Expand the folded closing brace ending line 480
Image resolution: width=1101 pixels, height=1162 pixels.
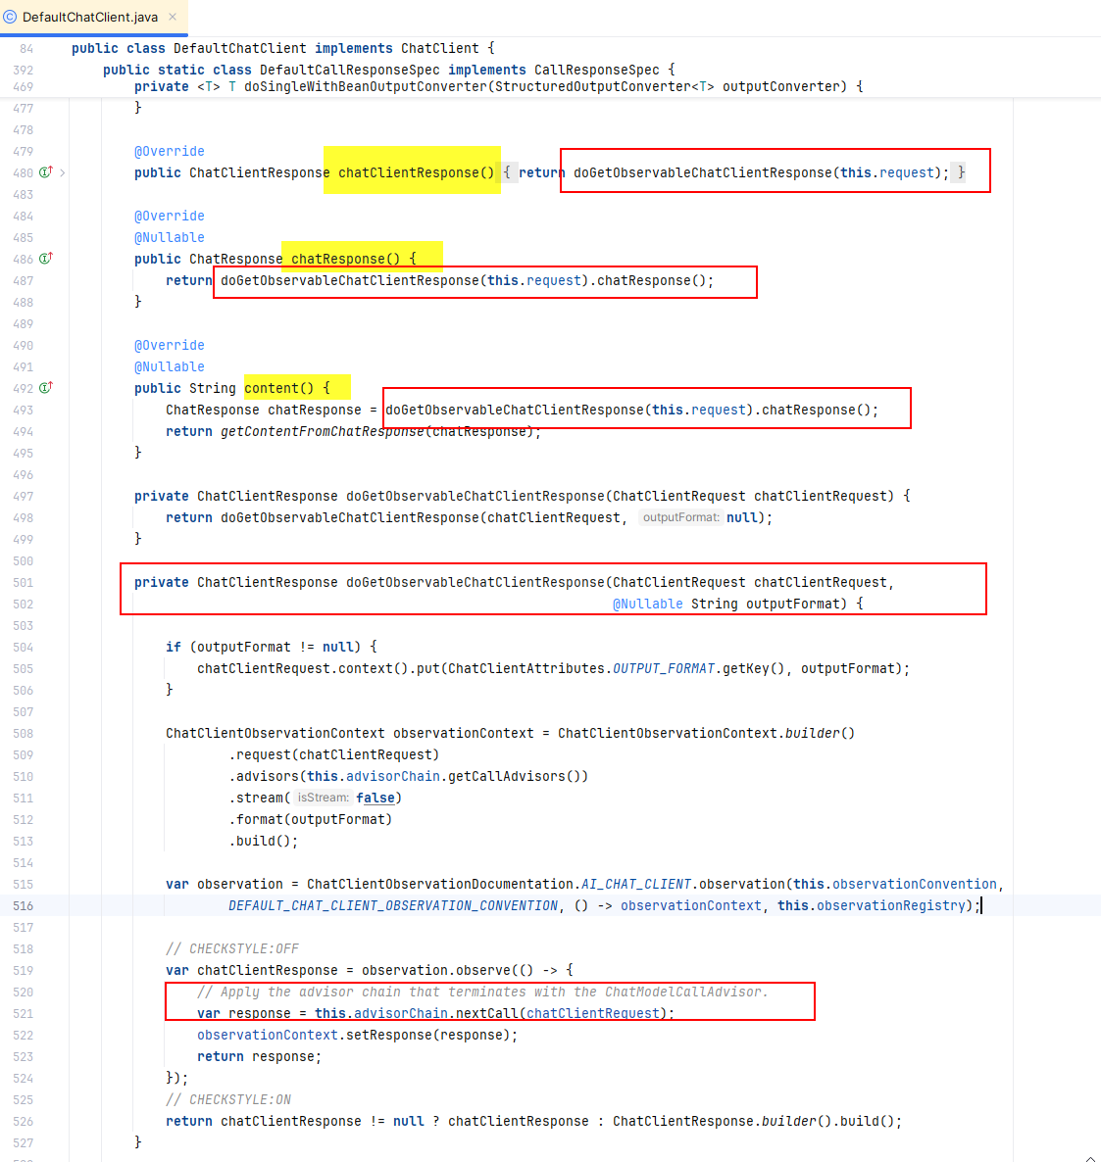point(961,172)
